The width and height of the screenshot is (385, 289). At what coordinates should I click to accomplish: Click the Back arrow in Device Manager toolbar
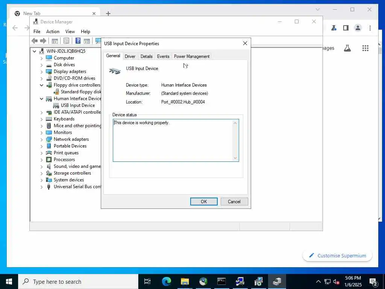(x=35, y=41)
